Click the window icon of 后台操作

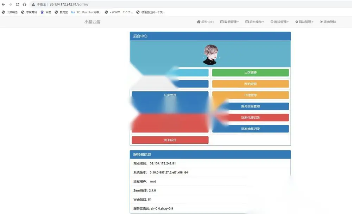[x=247, y=22]
